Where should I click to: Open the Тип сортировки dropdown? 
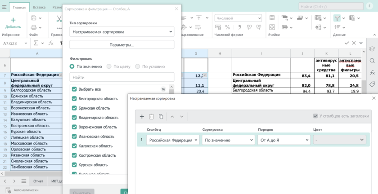coord(121,32)
